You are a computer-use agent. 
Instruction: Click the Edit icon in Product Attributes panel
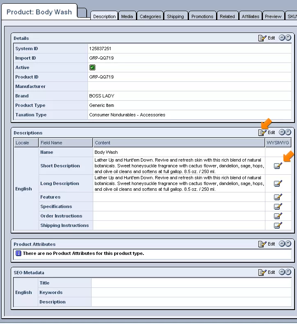click(x=262, y=244)
